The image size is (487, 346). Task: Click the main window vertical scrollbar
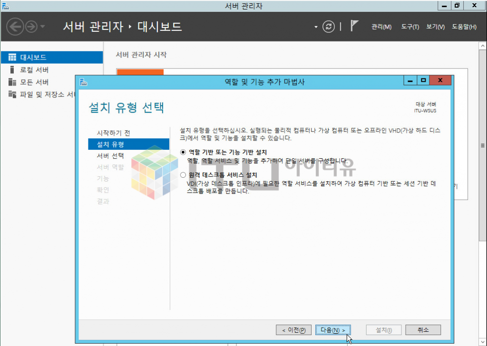pos(482,143)
